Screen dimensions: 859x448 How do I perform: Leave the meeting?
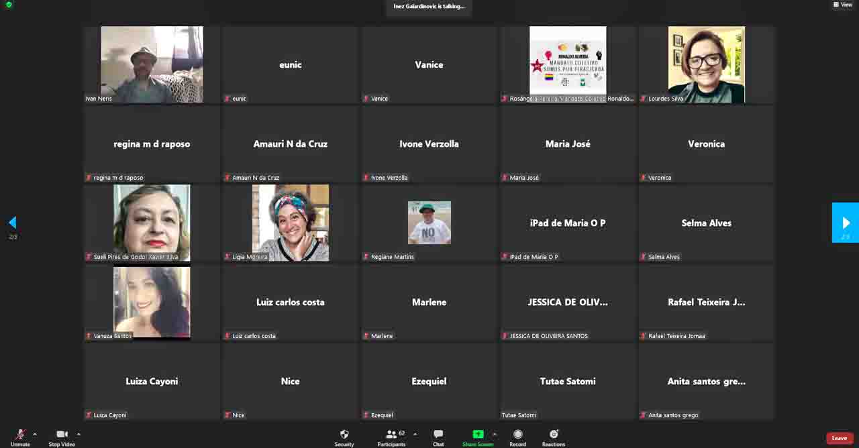[839, 438]
